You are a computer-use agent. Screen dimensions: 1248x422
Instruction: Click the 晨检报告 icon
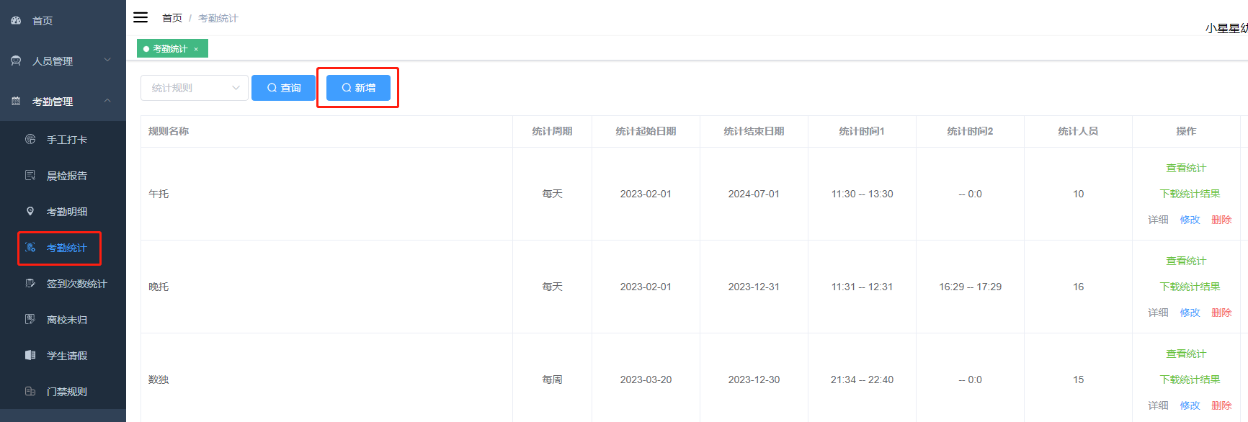(x=30, y=176)
